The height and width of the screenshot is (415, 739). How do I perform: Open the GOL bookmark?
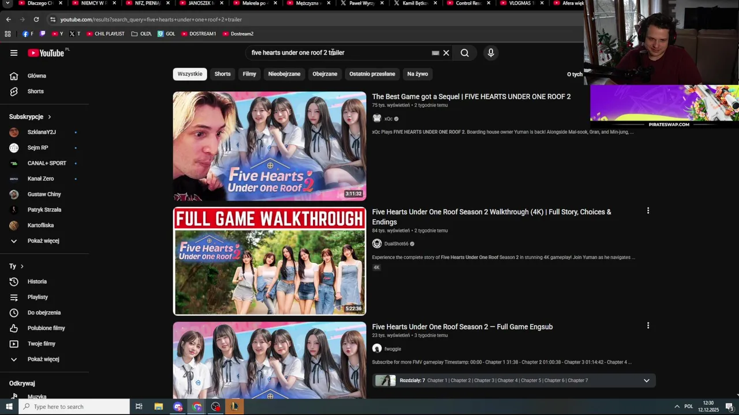pyautogui.click(x=166, y=34)
